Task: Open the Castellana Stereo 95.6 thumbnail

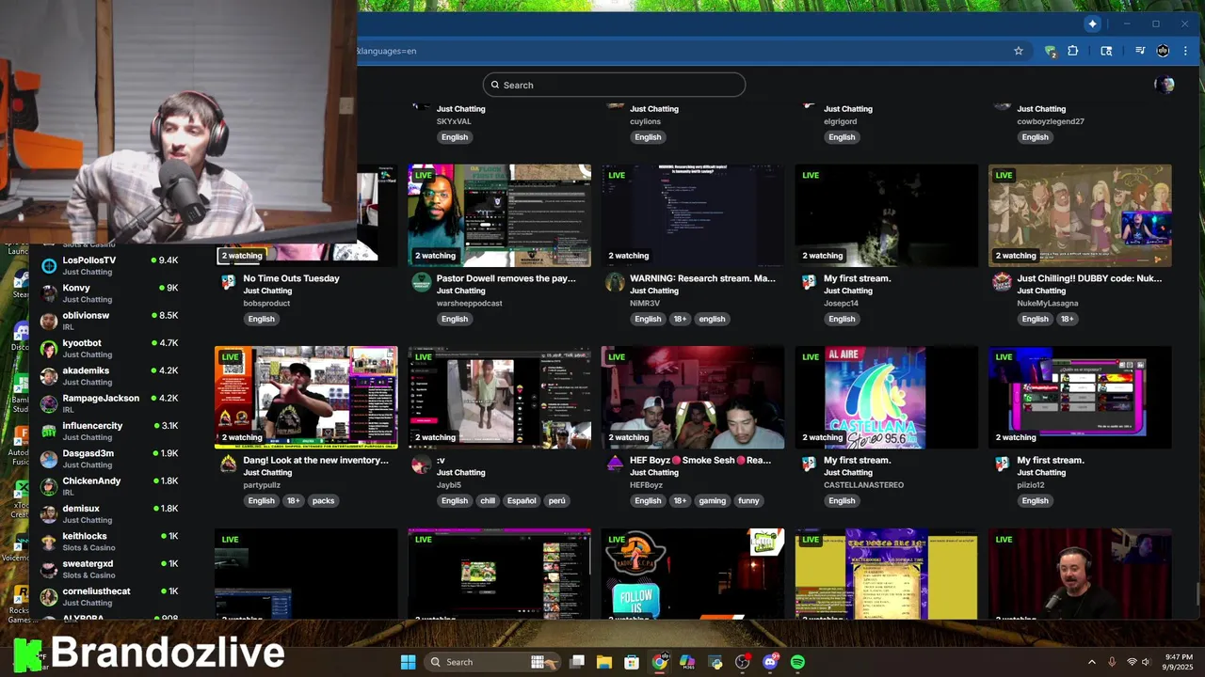Action: pos(886,397)
